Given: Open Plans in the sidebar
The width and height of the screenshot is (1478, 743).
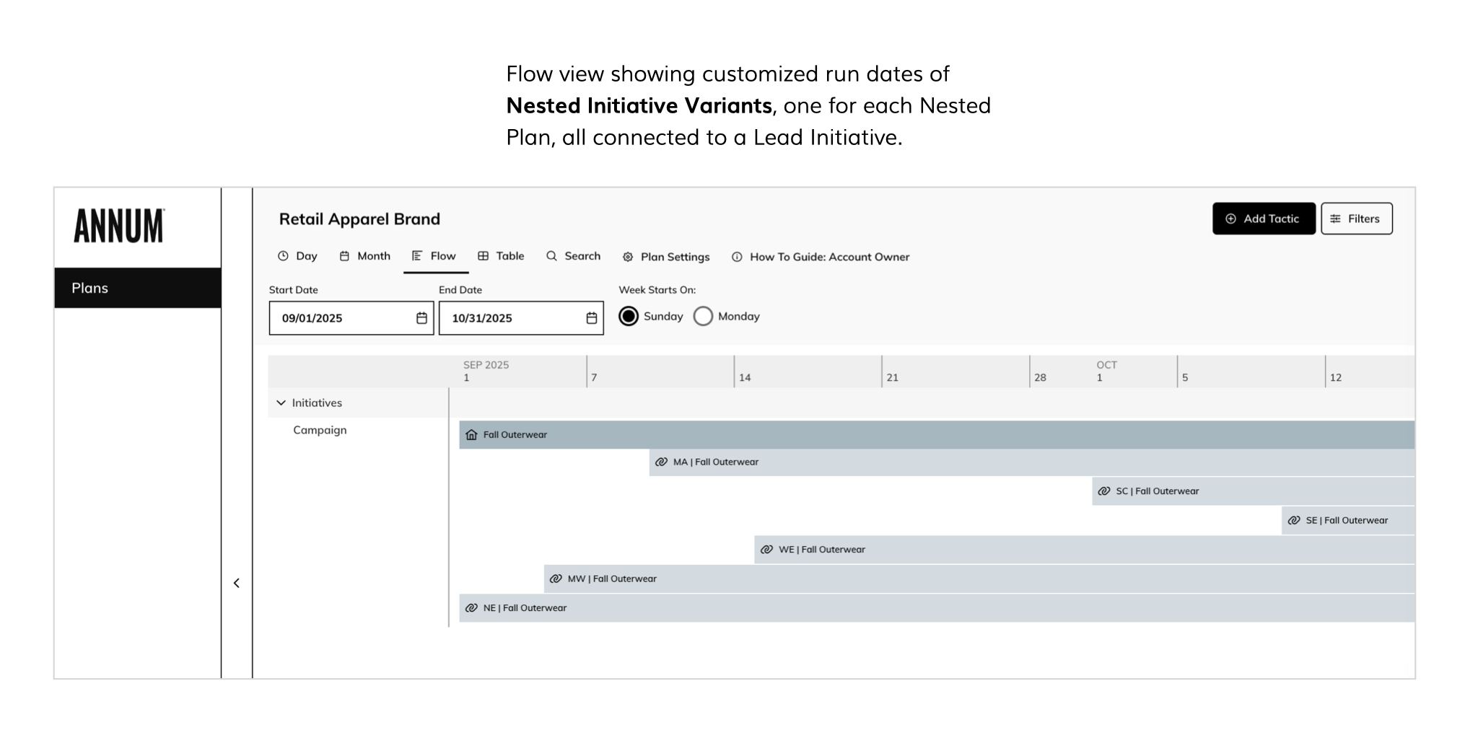Looking at the screenshot, I should 137,288.
